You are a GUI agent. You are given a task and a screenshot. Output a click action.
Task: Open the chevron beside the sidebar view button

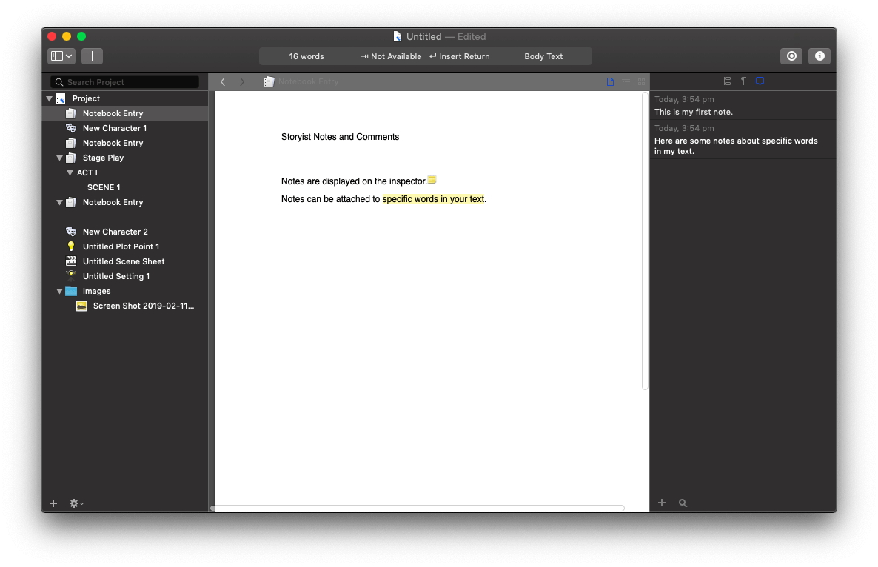coord(70,56)
